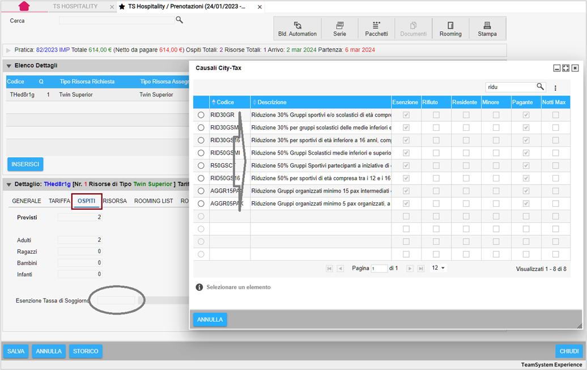The image size is (587, 370).
Task: Sort by Descrizione column header
Action: click(321, 102)
